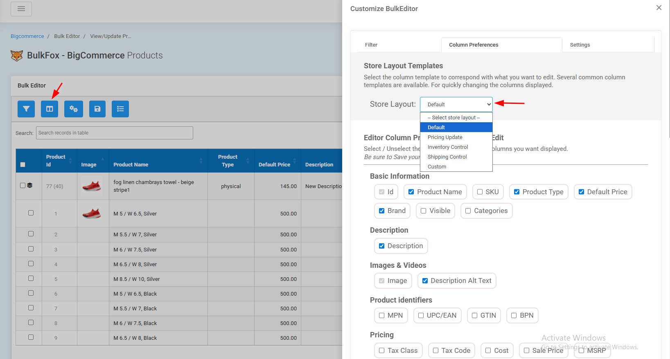Click the 'physical' product type cell
The height and width of the screenshot is (359, 670).
pos(231,186)
